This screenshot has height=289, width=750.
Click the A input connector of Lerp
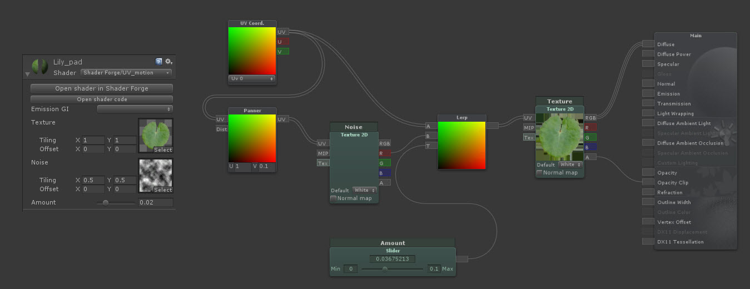[x=431, y=126]
